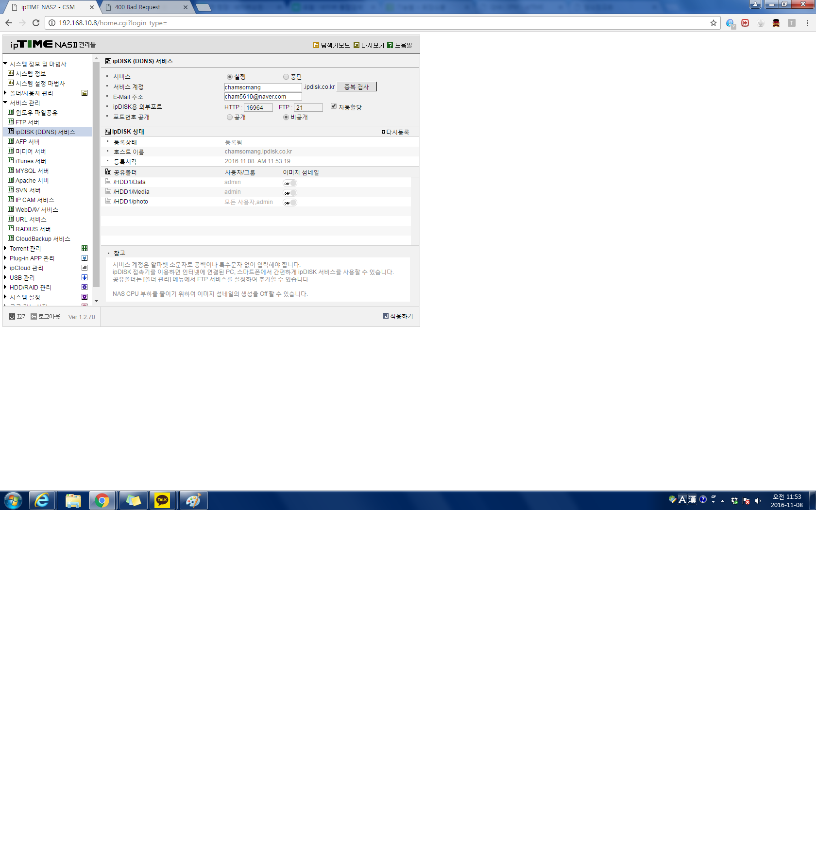
Task: Open KakaoTalk from the taskbar
Action: coord(162,500)
